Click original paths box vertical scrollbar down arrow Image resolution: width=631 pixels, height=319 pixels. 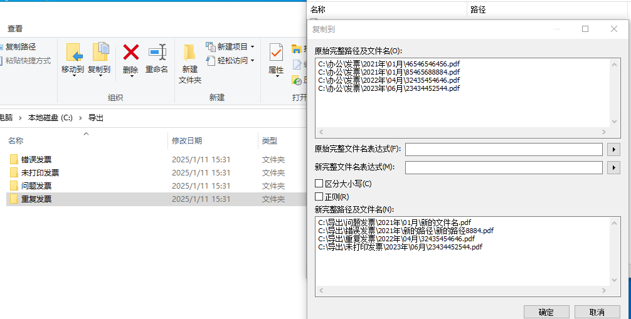tap(615, 122)
